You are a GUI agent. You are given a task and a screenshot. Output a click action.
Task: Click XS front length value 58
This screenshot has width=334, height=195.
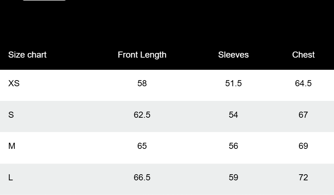[142, 83]
